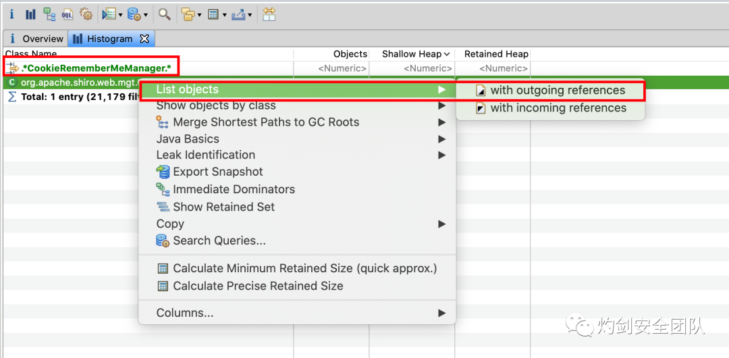
Task: Choose with incoming references
Action: click(x=551, y=108)
